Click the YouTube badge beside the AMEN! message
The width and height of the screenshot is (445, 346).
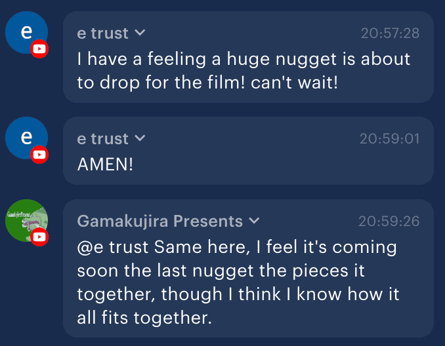pyautogui.click(x=40, y=155)
